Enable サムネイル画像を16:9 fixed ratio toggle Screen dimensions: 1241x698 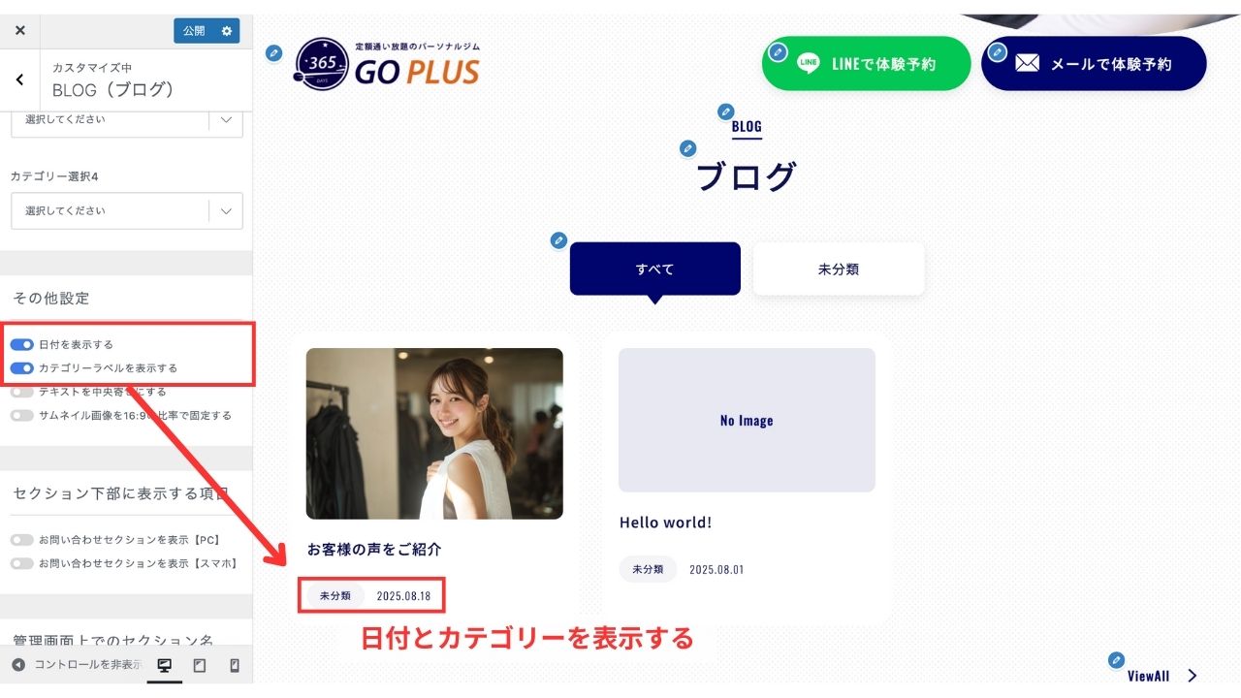point(22,415)
